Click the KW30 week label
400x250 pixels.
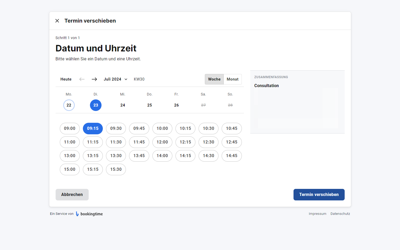pos(139,79)
